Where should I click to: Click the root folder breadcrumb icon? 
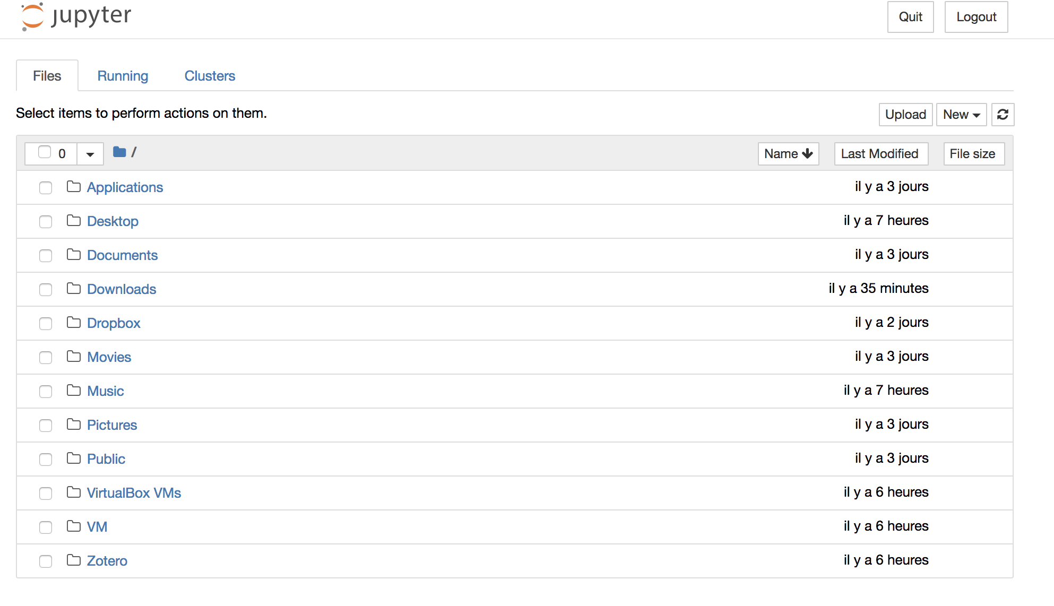[x=119, y=152]
